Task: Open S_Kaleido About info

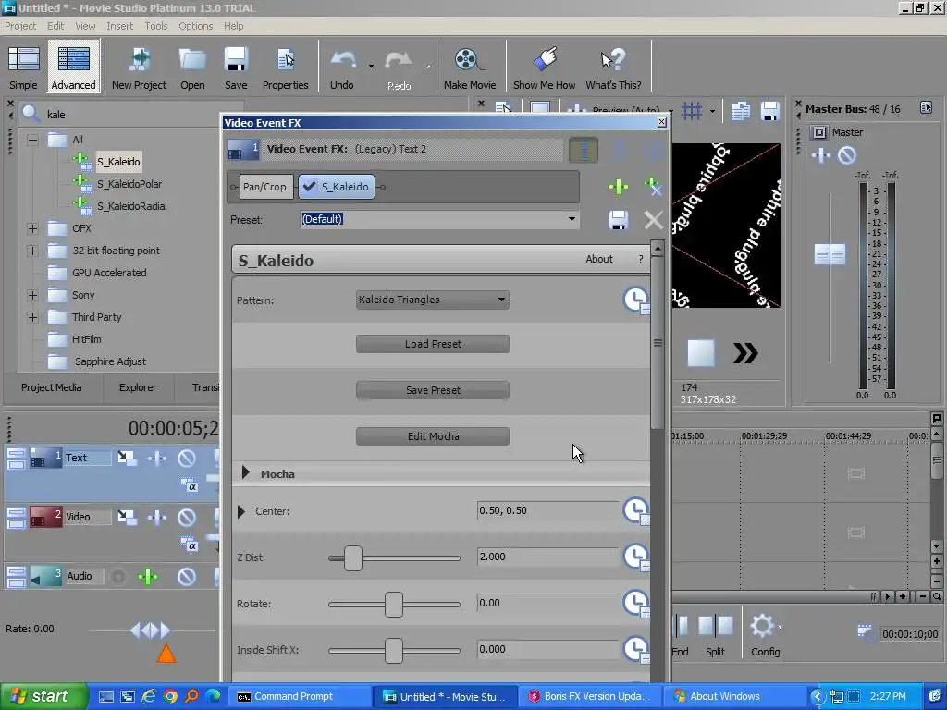Action: [599, 259]
